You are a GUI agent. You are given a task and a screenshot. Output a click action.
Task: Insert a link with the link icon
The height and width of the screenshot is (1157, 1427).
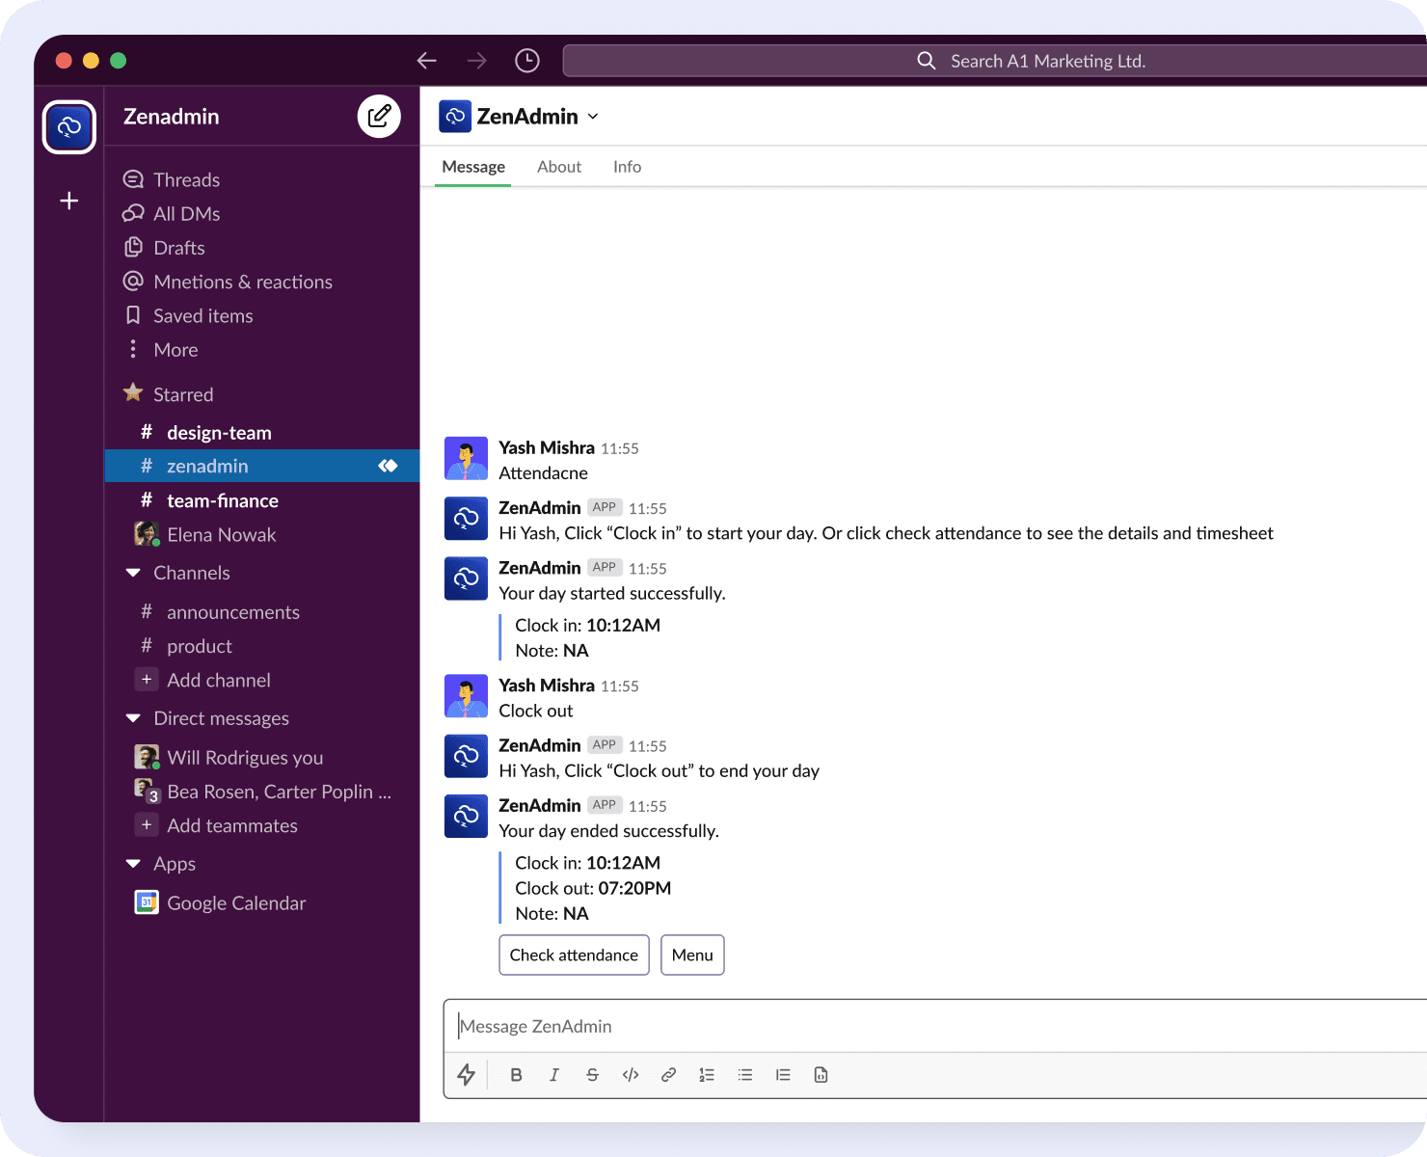click(x=668, y=1075)
